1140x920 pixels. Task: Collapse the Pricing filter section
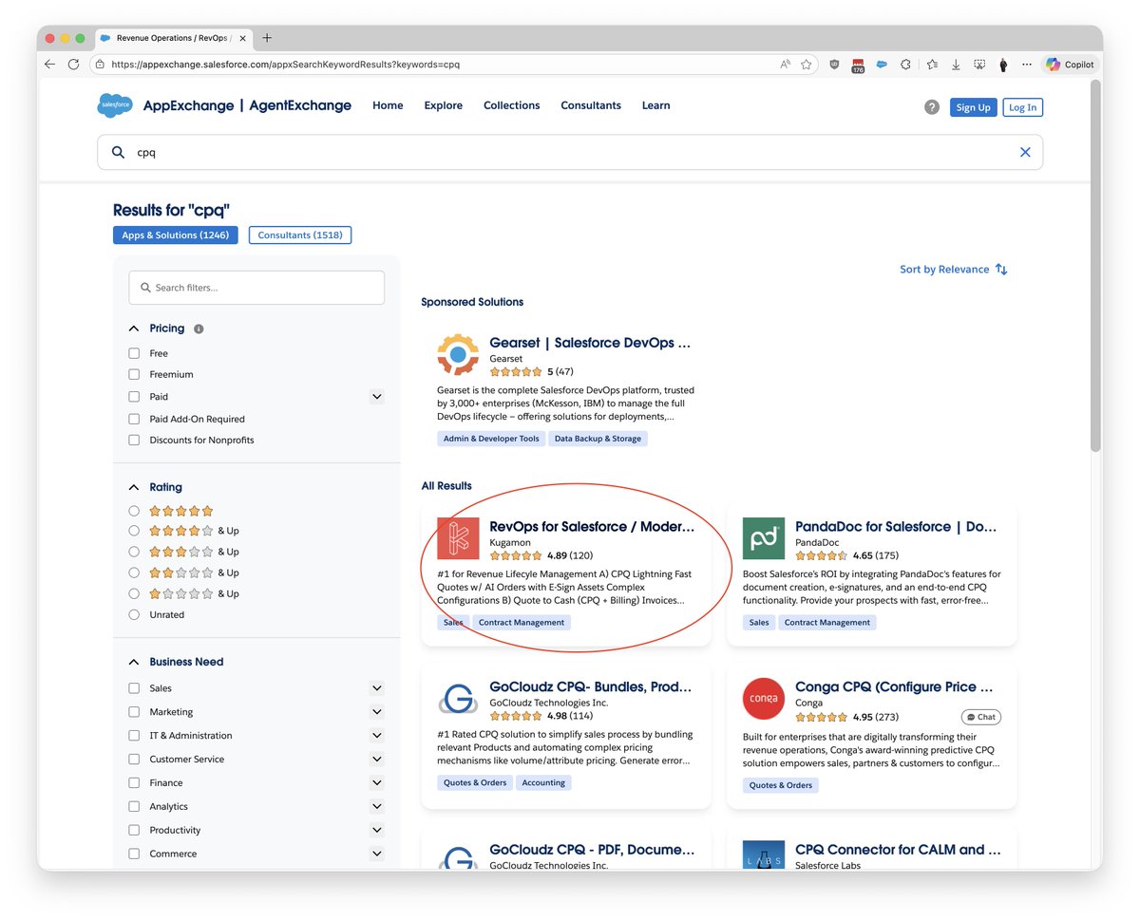[134, 329]
